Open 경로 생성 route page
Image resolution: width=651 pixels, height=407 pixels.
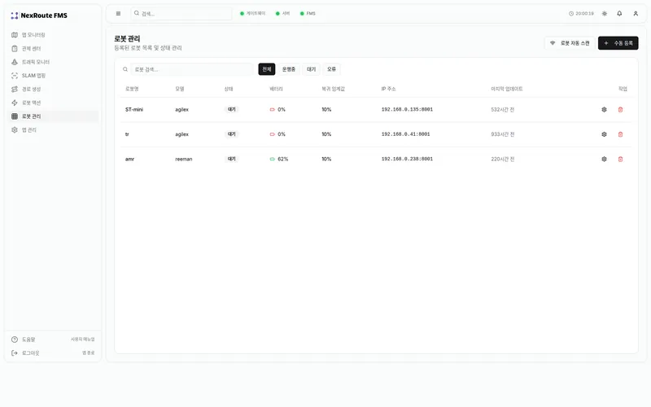point(53,90)
